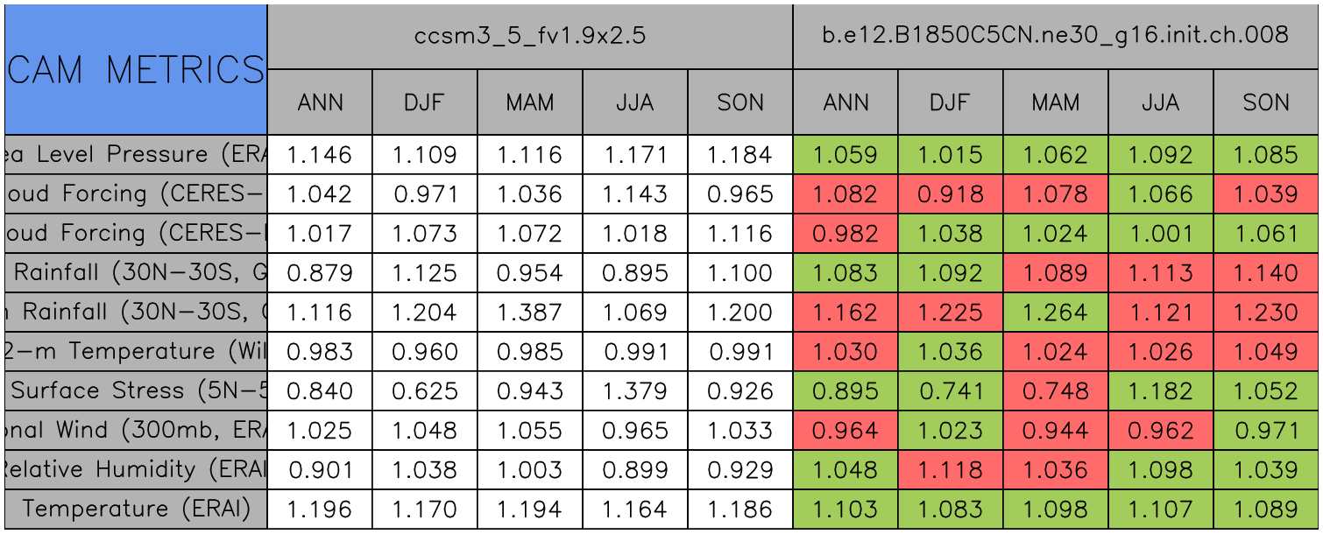Click the red cell with value 1.225
Screen dimensions: 1323x534
coord(951,313)
